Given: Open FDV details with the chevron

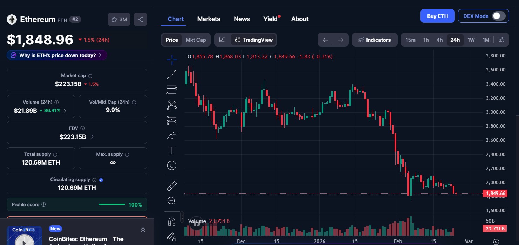Looking at the screenshot, I should pyautogui.click(x=92, y=137).
